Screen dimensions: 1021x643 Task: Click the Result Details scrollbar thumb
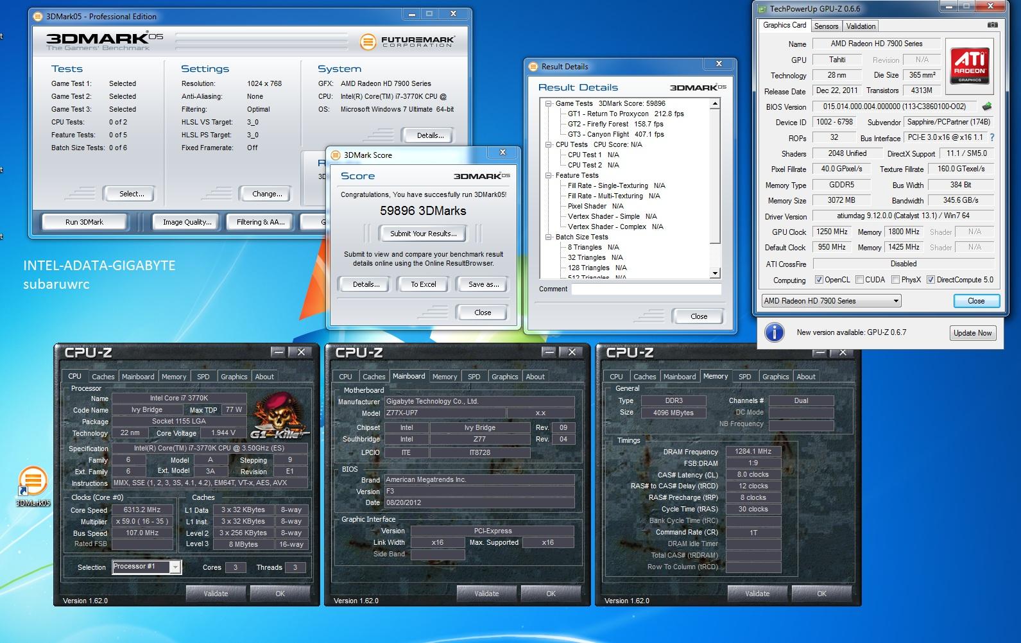(x=716, y=176)
